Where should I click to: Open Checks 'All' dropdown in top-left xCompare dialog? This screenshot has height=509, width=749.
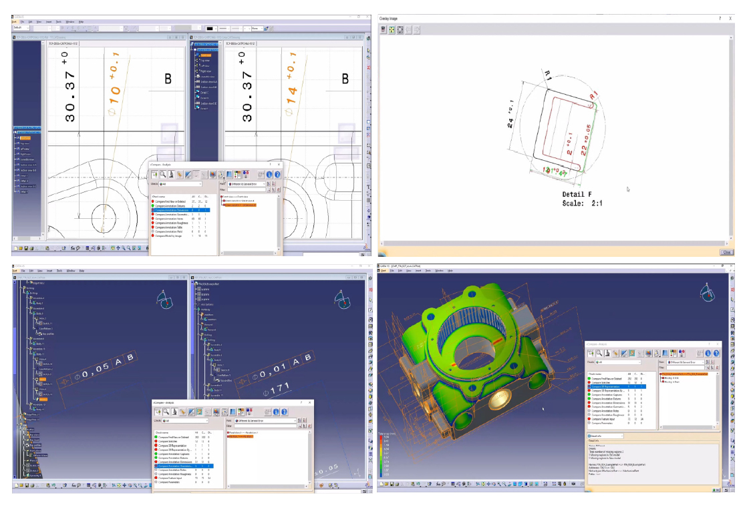point(180,184)
